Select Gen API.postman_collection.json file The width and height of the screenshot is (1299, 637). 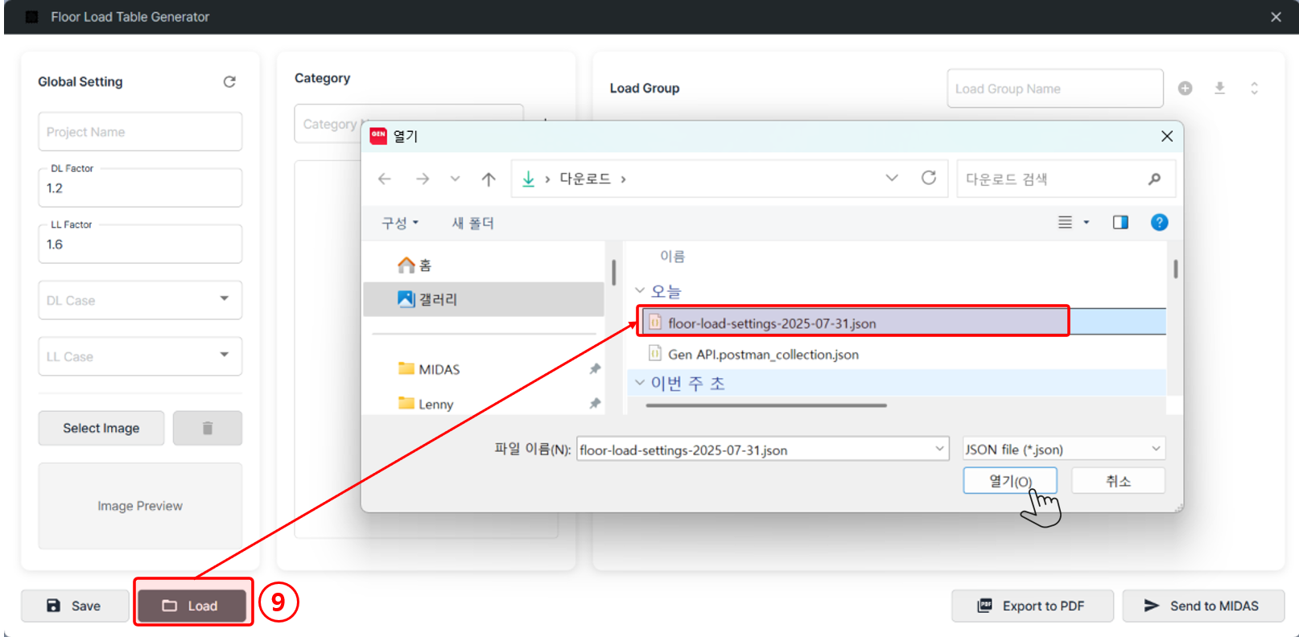tap(762, 355)
